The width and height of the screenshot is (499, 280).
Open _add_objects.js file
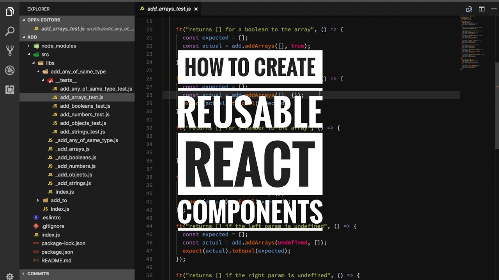[x=77, y=175]
